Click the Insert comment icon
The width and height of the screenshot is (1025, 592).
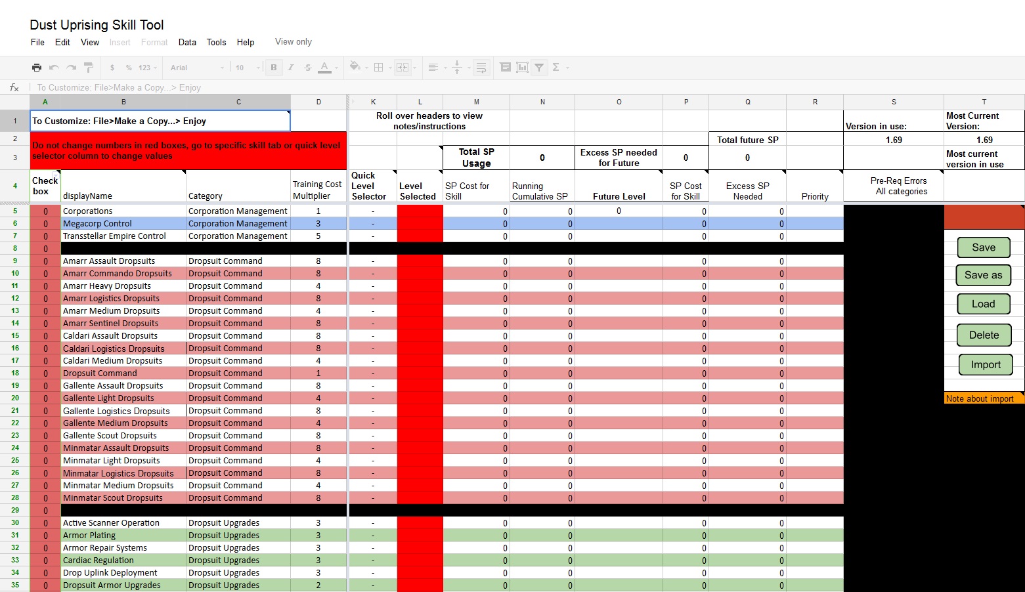505,67
